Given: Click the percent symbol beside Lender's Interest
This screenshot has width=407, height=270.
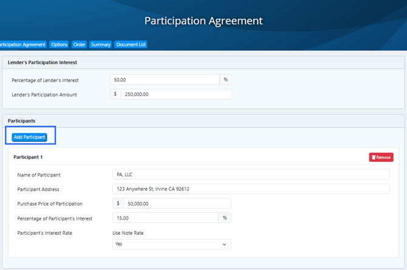Looking at the screenshot, I should coord(225,80).
